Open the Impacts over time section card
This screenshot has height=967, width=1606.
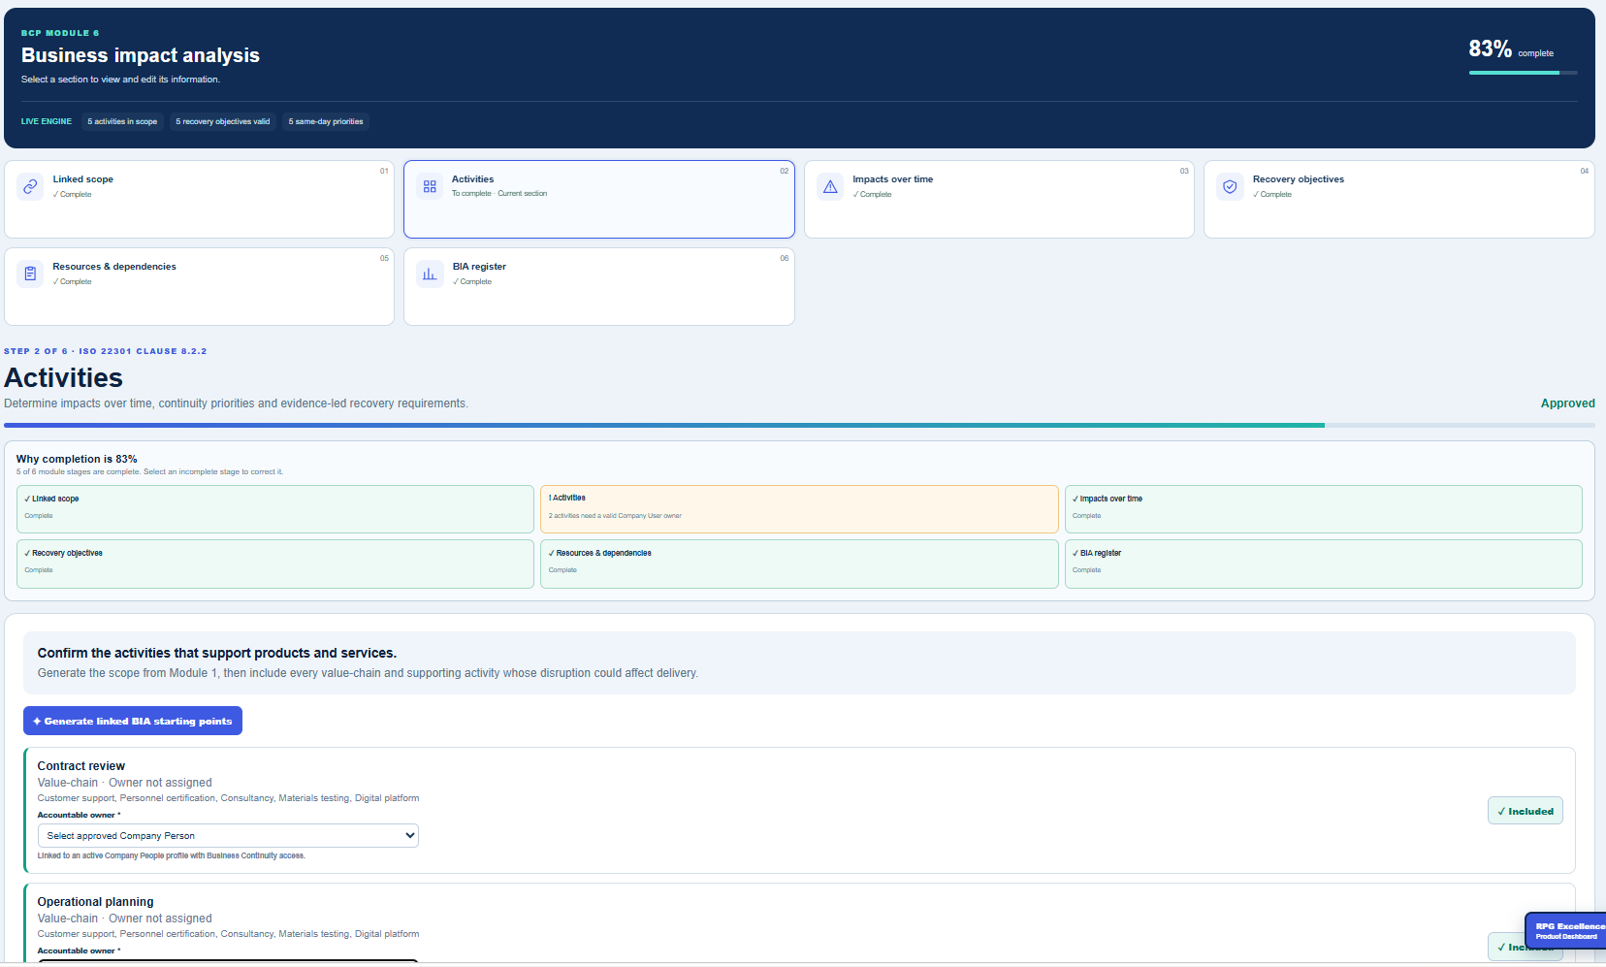(999, 199)
